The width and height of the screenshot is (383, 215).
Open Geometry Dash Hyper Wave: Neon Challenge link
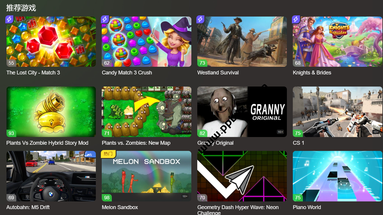coord(238,210)
